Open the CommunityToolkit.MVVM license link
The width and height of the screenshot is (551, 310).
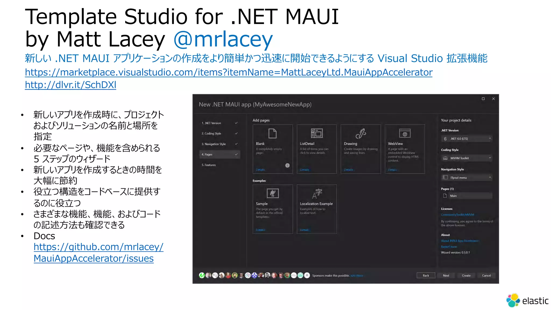tap(458, 215)
